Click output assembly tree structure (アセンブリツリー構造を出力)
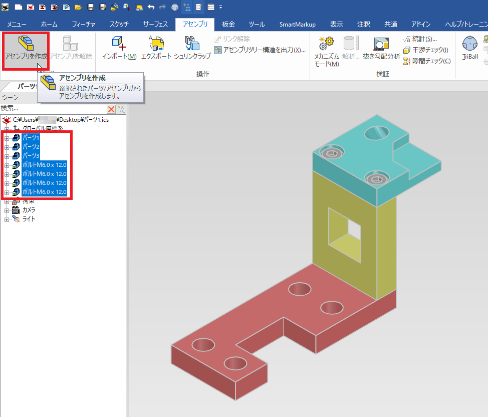This screenshot has height=417, width=488. point(260,50)
